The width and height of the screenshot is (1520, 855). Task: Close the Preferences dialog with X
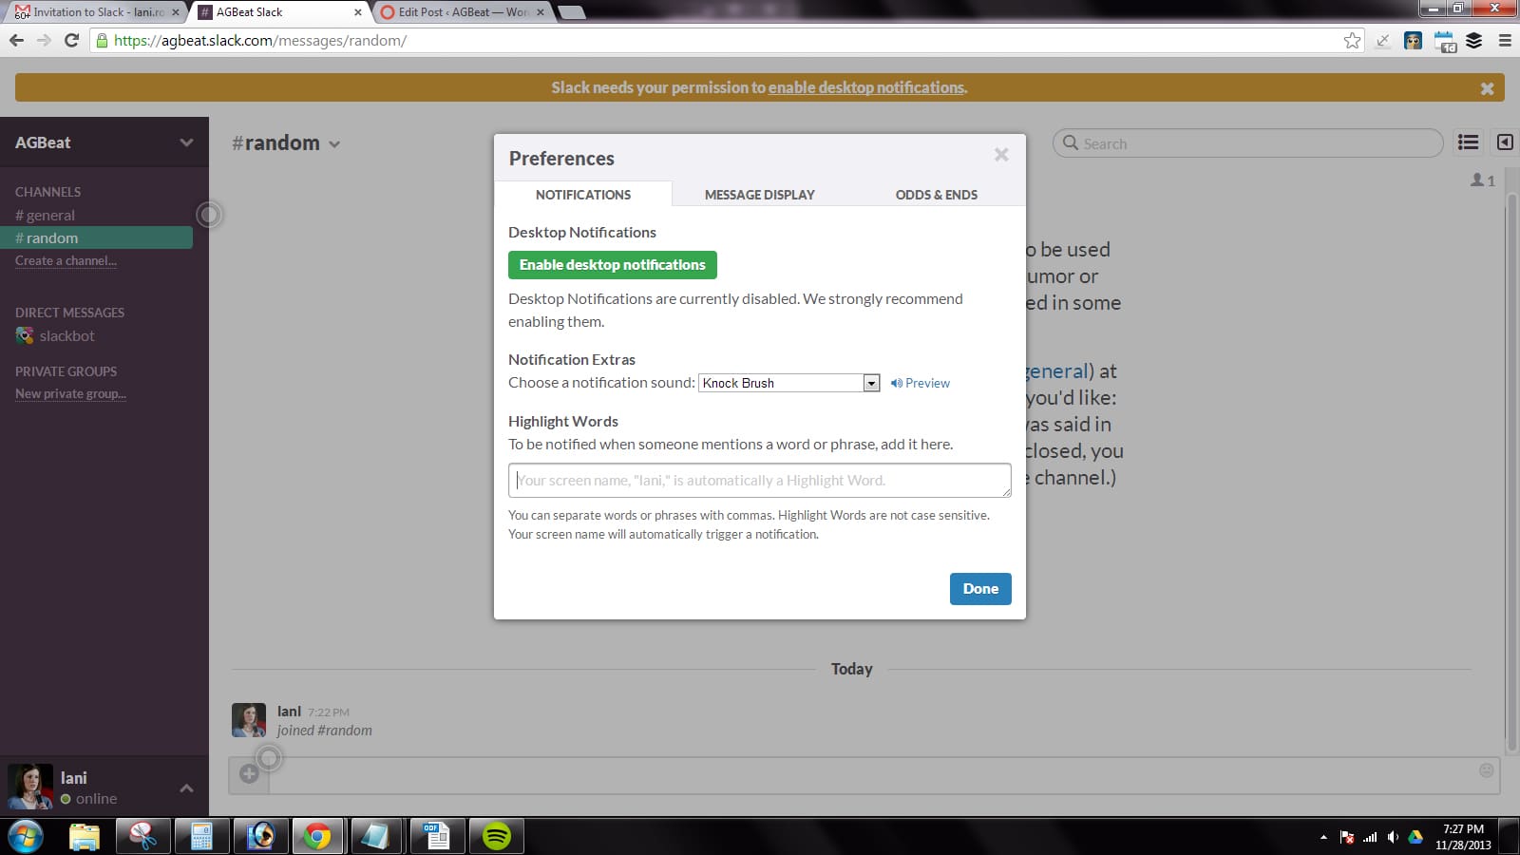coord(1001,155)
